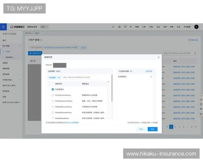The height and width of the screenshot is (162, 203).
Task: Go to 角色管理 in the sidebar
Action: coord(6,74)
